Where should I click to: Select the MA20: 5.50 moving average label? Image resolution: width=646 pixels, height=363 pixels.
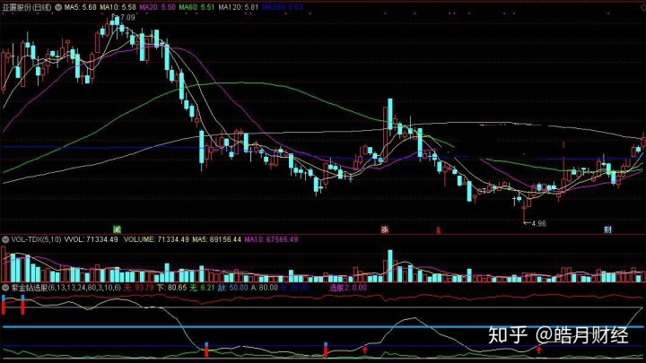tap(157, 7)
